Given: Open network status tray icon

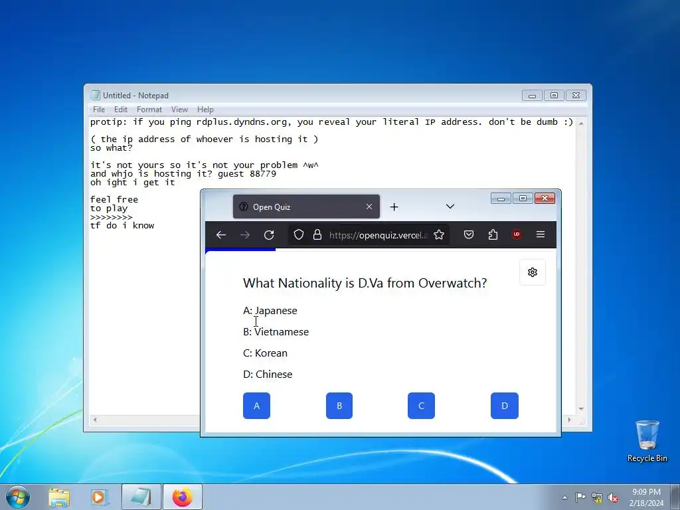Looking at the screenshot, I should click(597, 497).
